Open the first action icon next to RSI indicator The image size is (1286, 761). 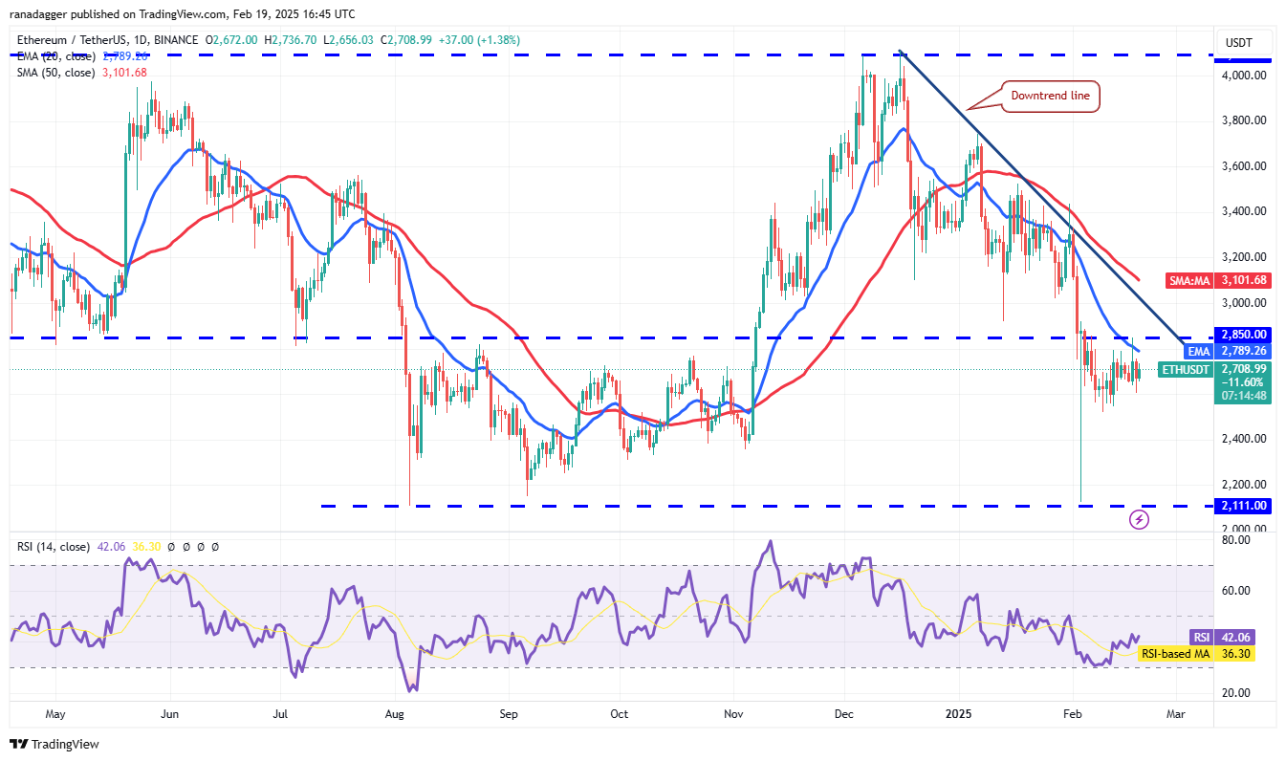pos(172,546)
